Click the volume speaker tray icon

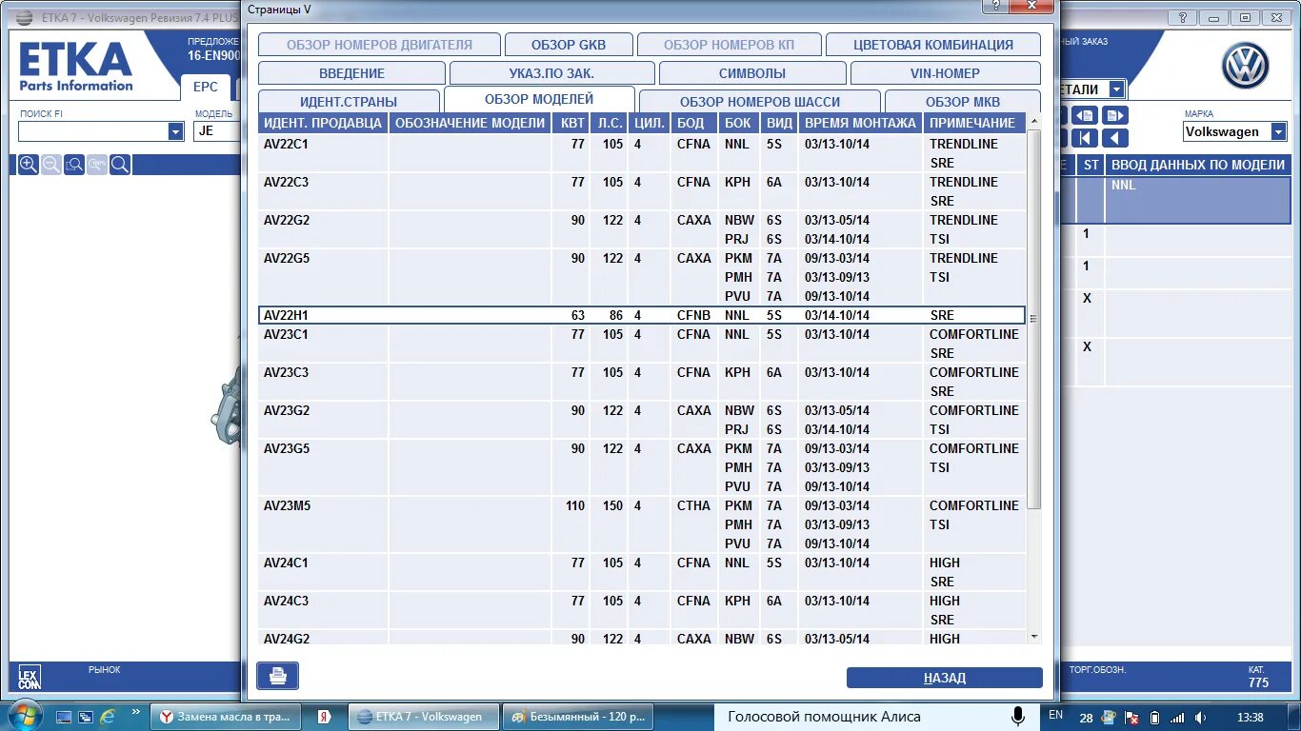tap(1201, 718)
